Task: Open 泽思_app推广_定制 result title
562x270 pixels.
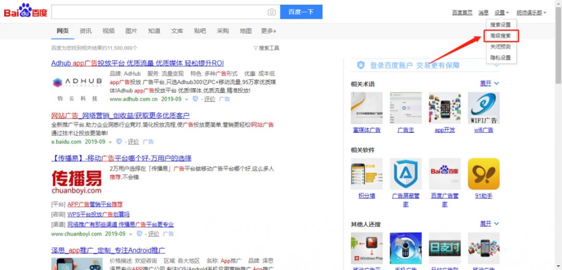Action: pos(108,250)
